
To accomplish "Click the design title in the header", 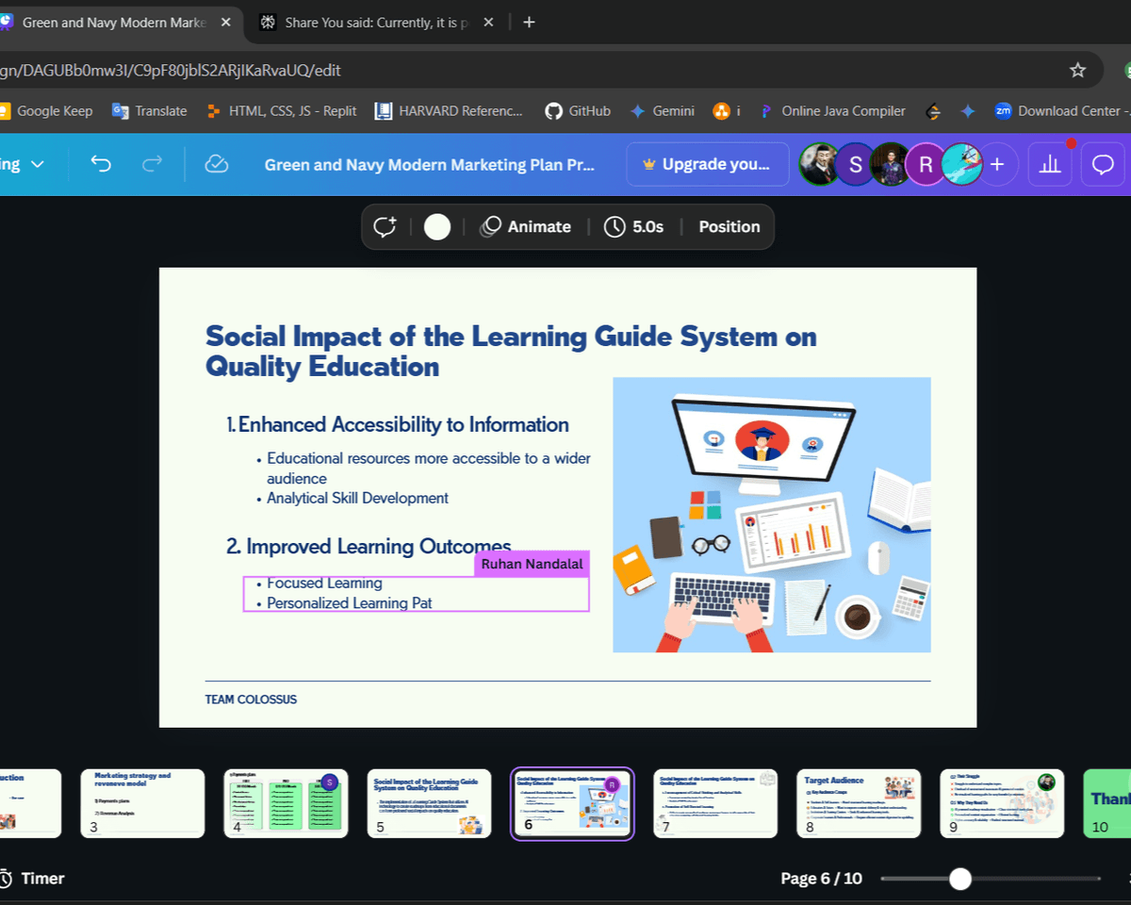I will pyautogui.click(x=430, y=165).
